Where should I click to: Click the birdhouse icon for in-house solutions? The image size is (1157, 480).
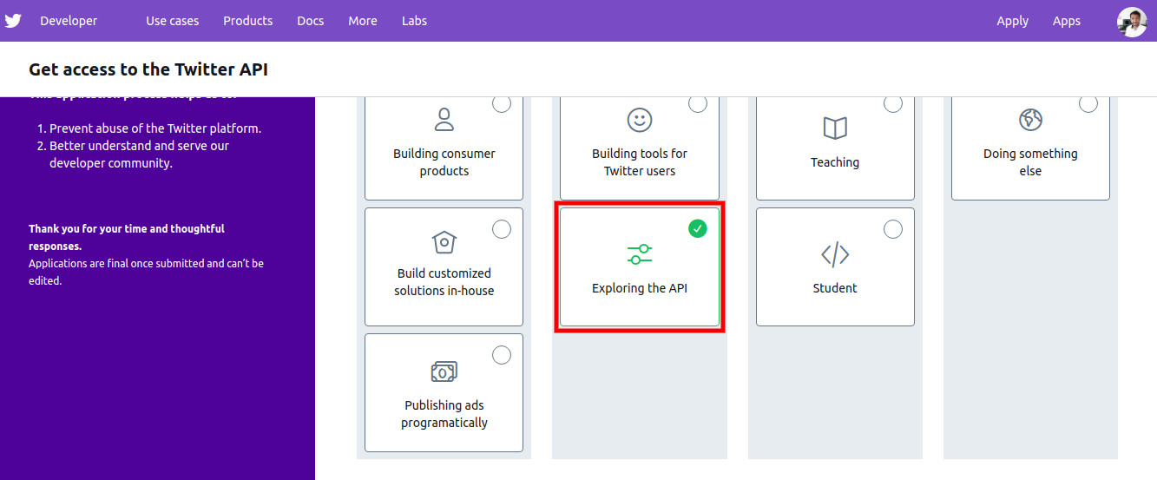444,241
